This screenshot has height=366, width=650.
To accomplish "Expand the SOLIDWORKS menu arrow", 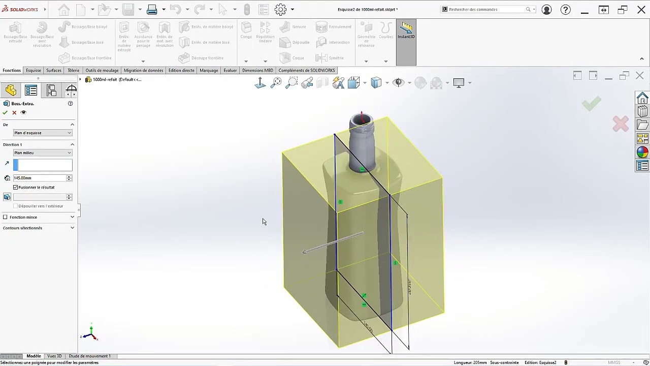I will 45,9.
